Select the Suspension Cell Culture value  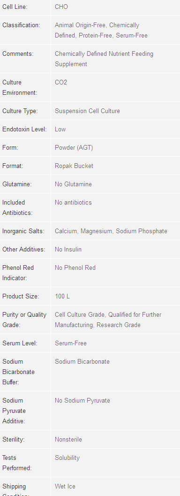tap(87, 111)
